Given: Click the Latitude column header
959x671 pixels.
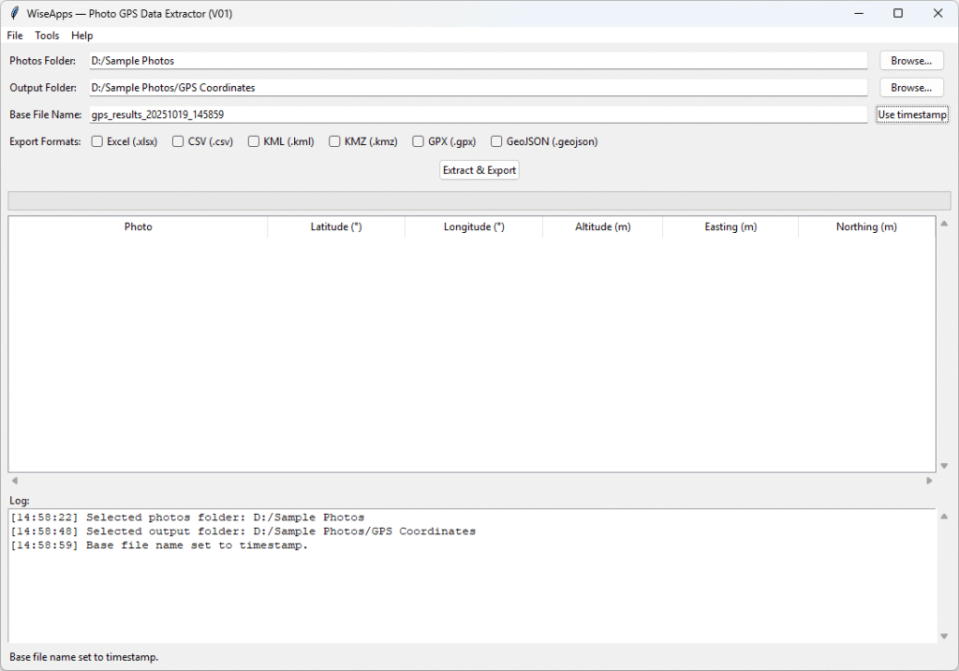Looking at the screenshot, I should coord(336,227).
